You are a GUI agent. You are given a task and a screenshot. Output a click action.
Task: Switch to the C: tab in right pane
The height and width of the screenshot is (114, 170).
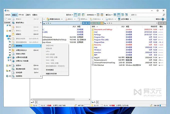94,102
